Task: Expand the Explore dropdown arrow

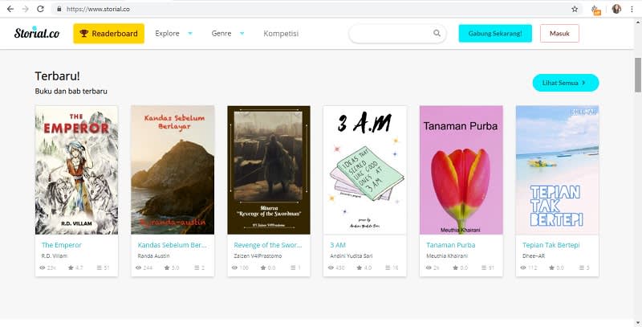Action: [x=190, y=34]
